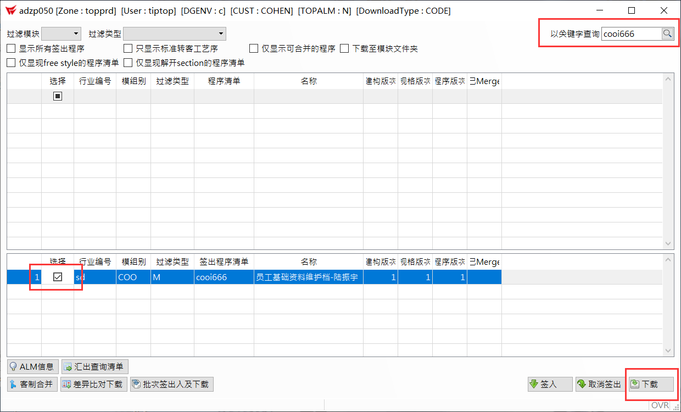Click the 客制合并 button

click(32, 384)
